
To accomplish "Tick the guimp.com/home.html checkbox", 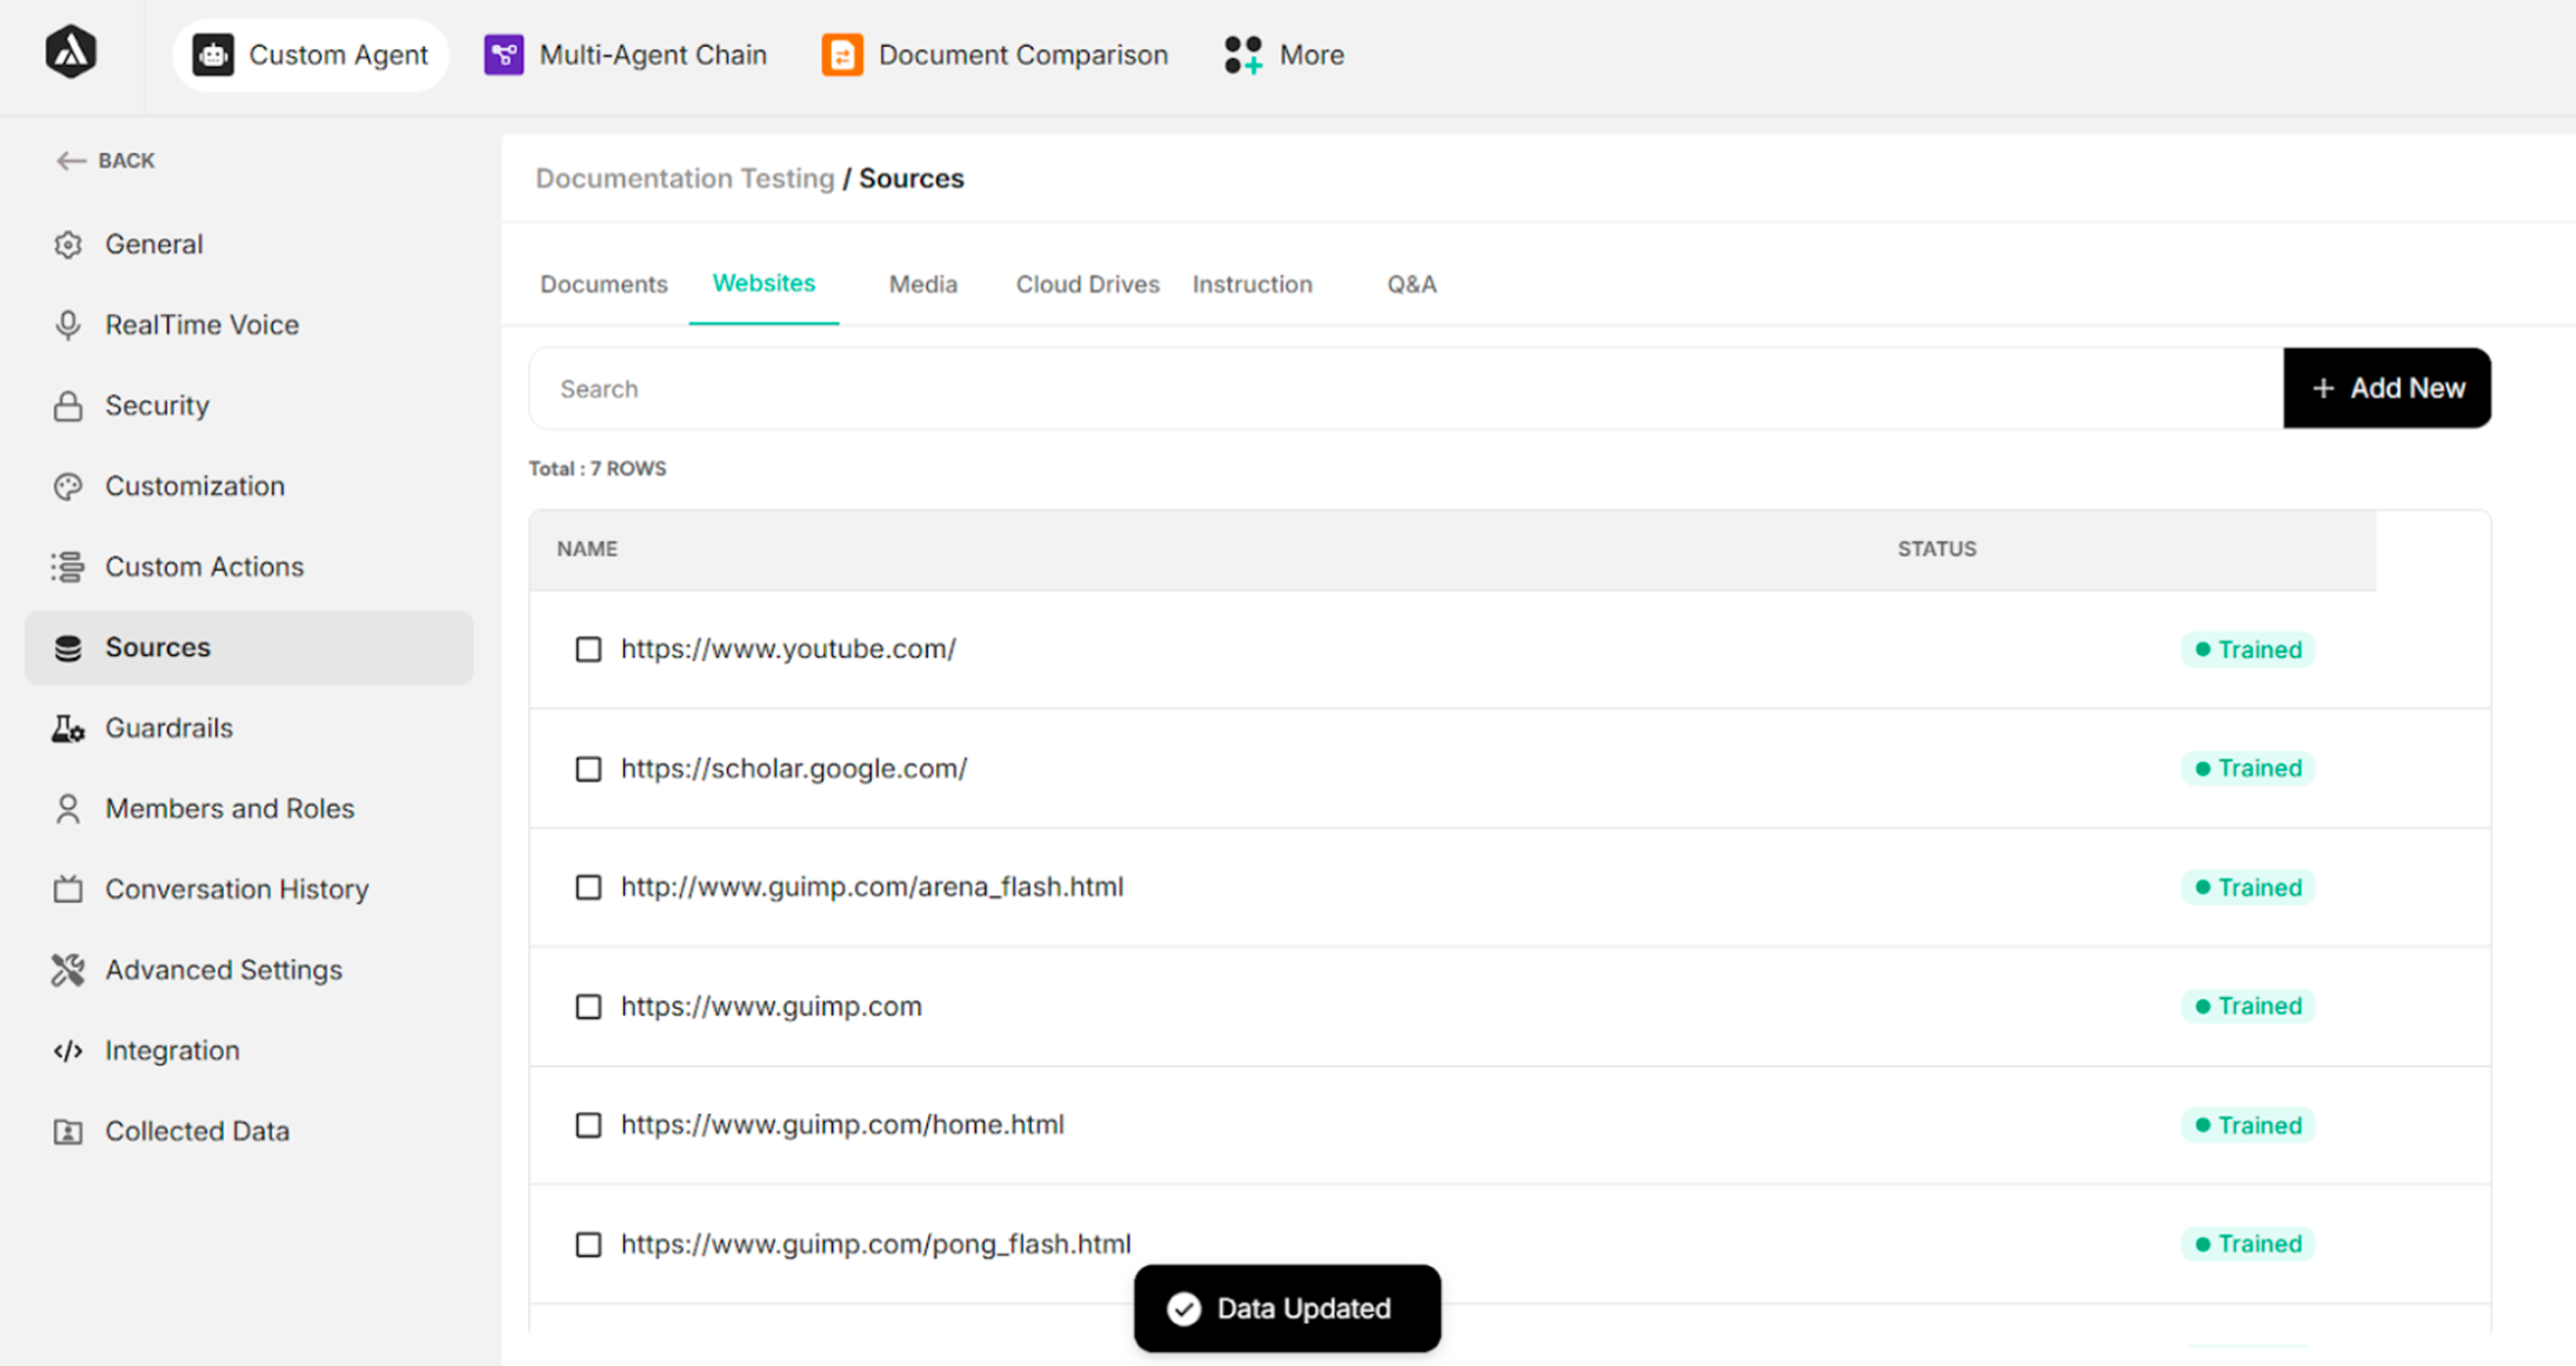I will tap(588, 1126).
